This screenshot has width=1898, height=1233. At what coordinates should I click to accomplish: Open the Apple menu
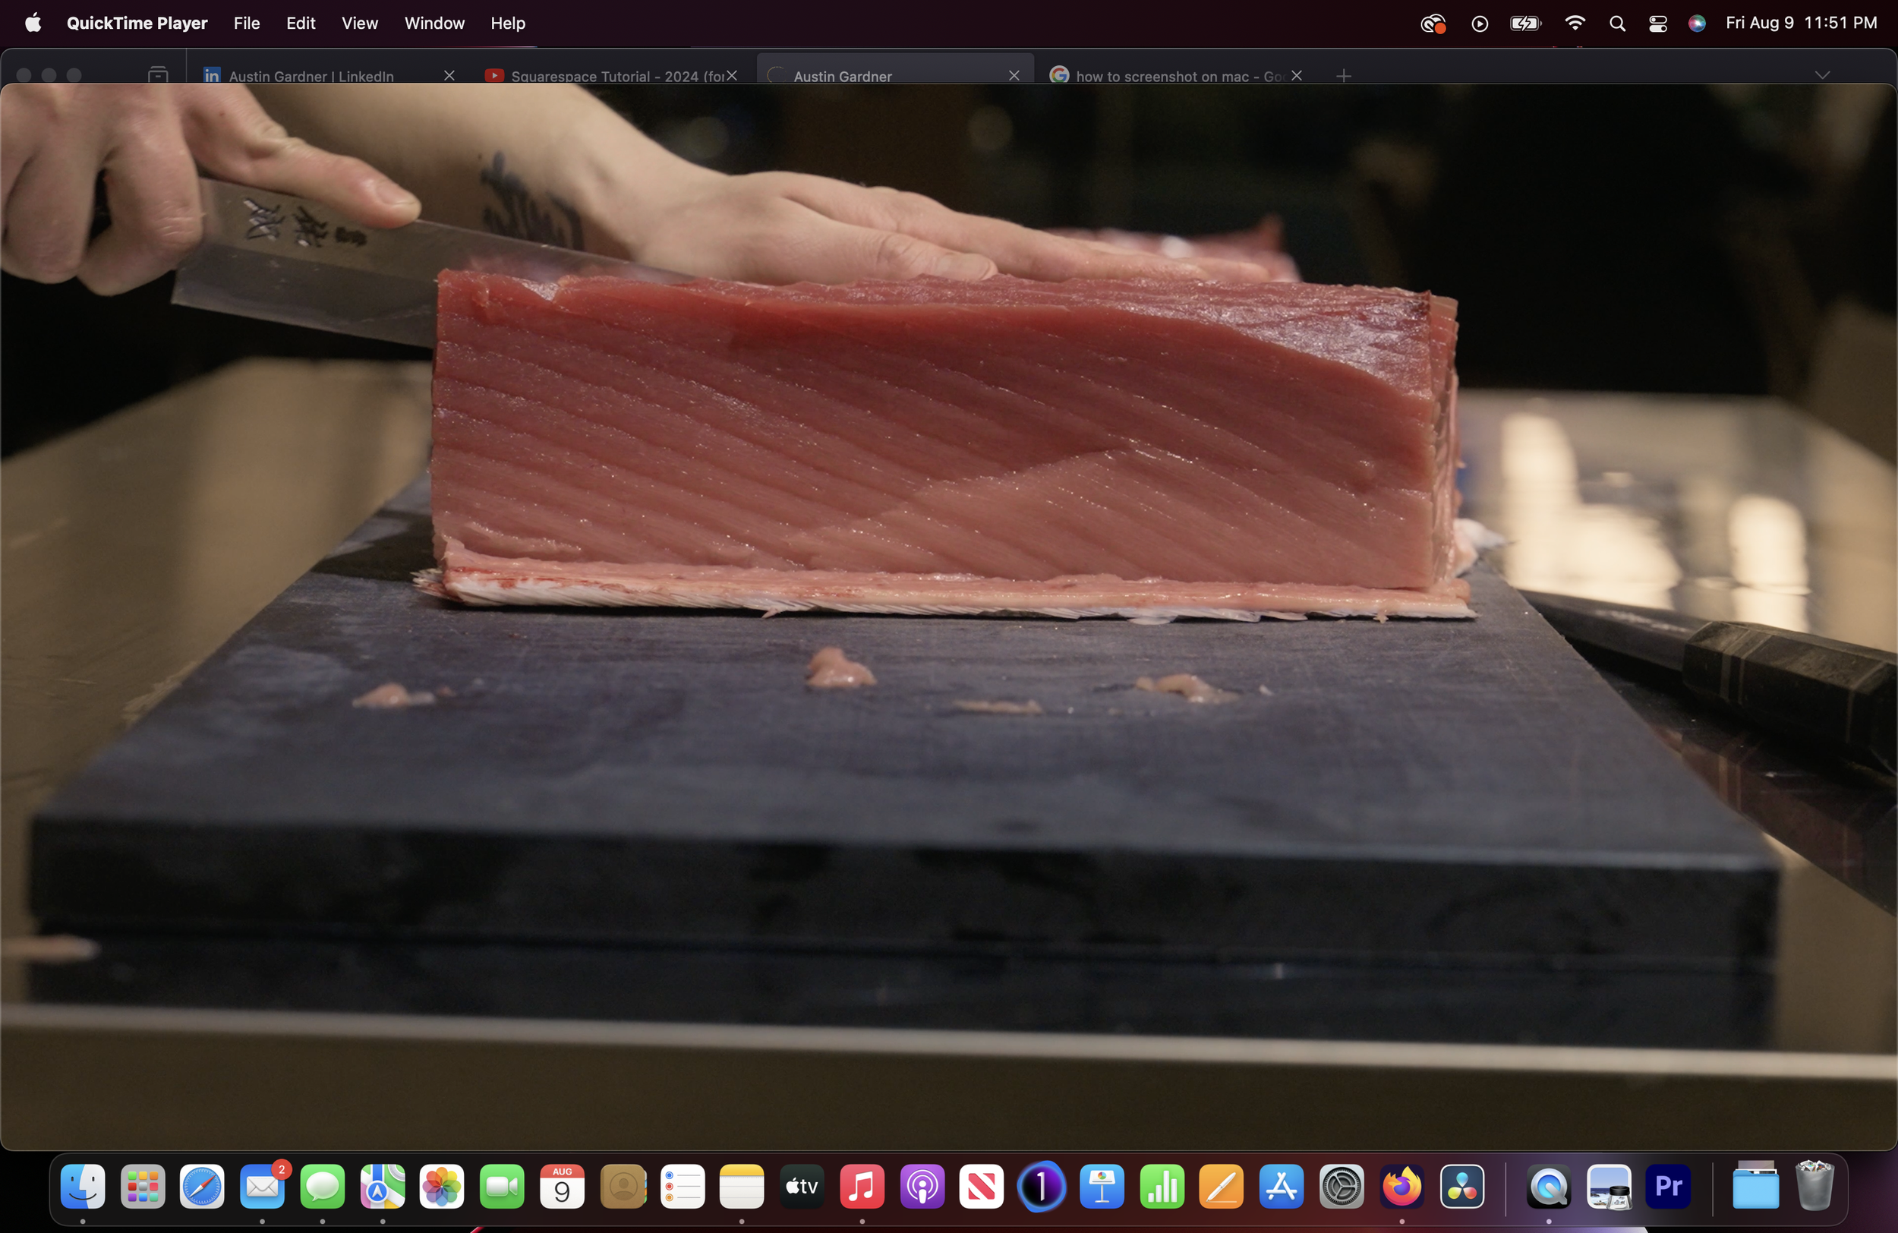33,23
